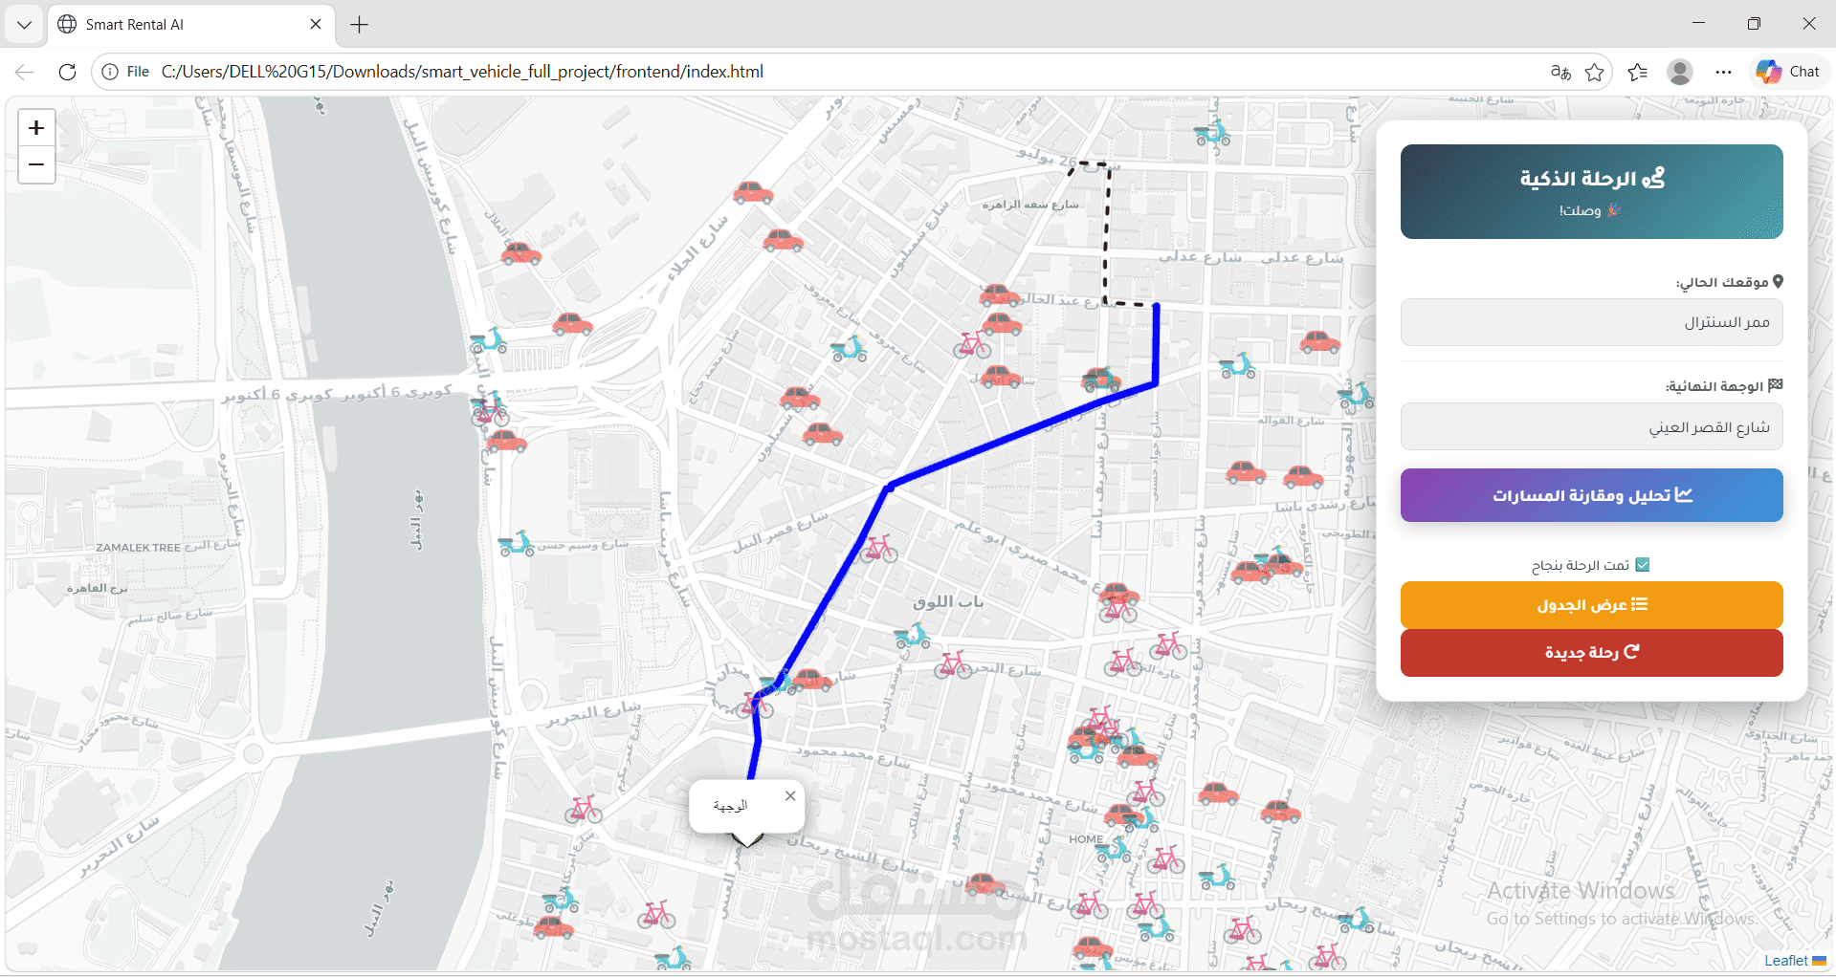Screen dimensions: 1836x977
Task: Open the browser profile avatar
Action: point(1679,72)
